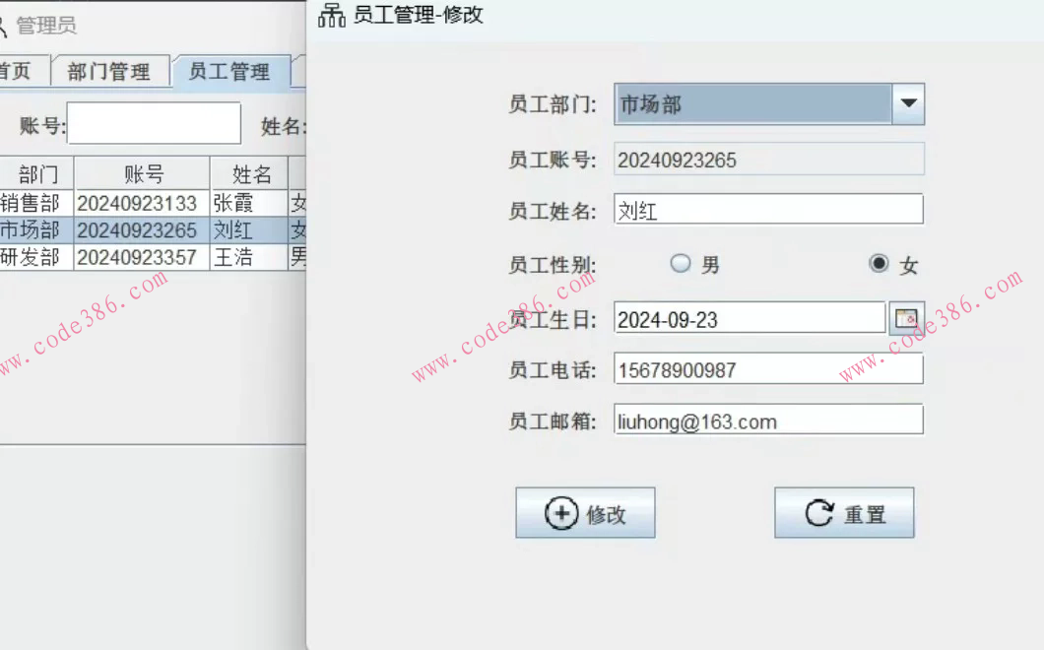Click the 员工邮箱 email field

point(768,420)
